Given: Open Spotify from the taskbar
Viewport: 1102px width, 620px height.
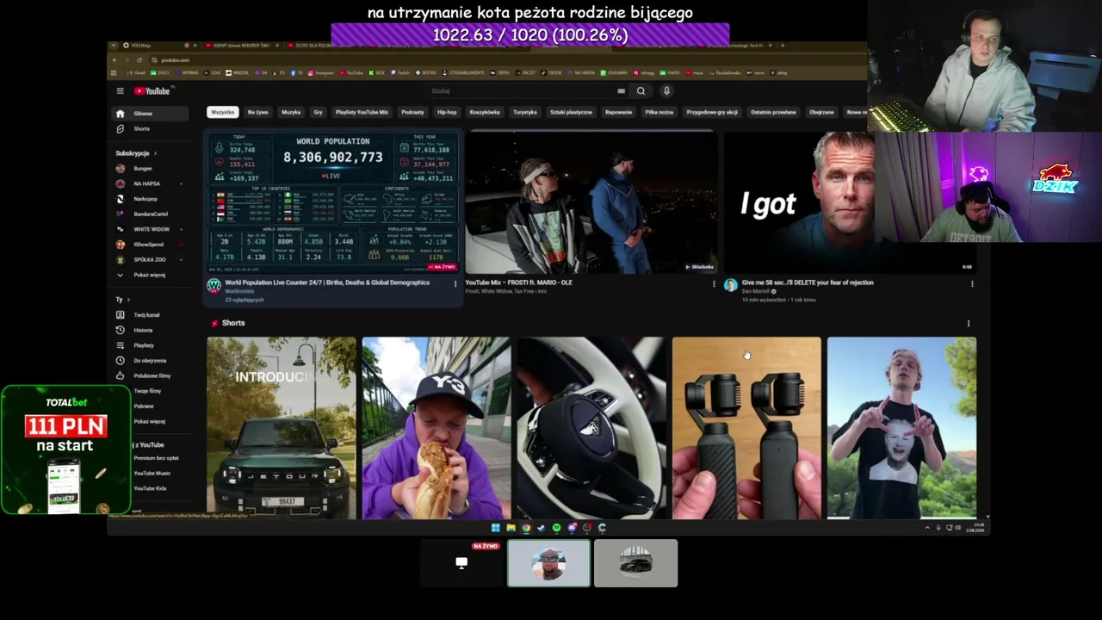Looking at the screenshot, I should (x=556, y=528).
